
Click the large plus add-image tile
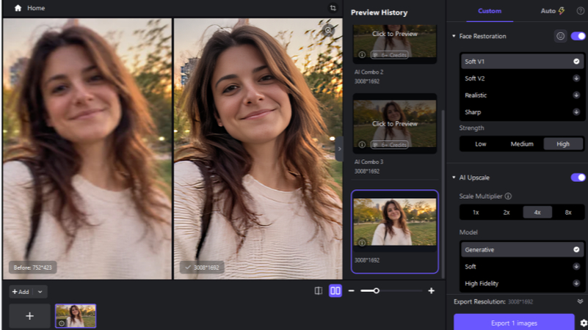(x=29, y=316)
